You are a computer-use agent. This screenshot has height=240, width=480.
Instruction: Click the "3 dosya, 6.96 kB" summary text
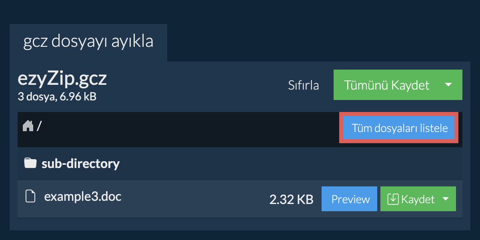(x=57, y=96)
